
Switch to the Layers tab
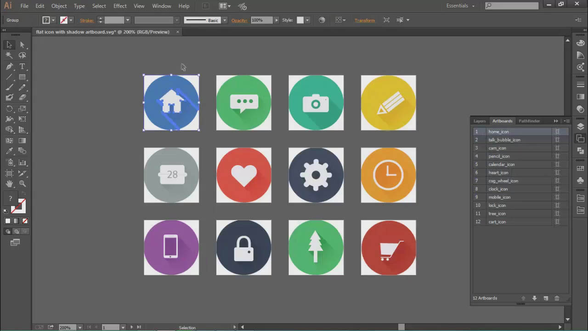(x=480, y=121)
